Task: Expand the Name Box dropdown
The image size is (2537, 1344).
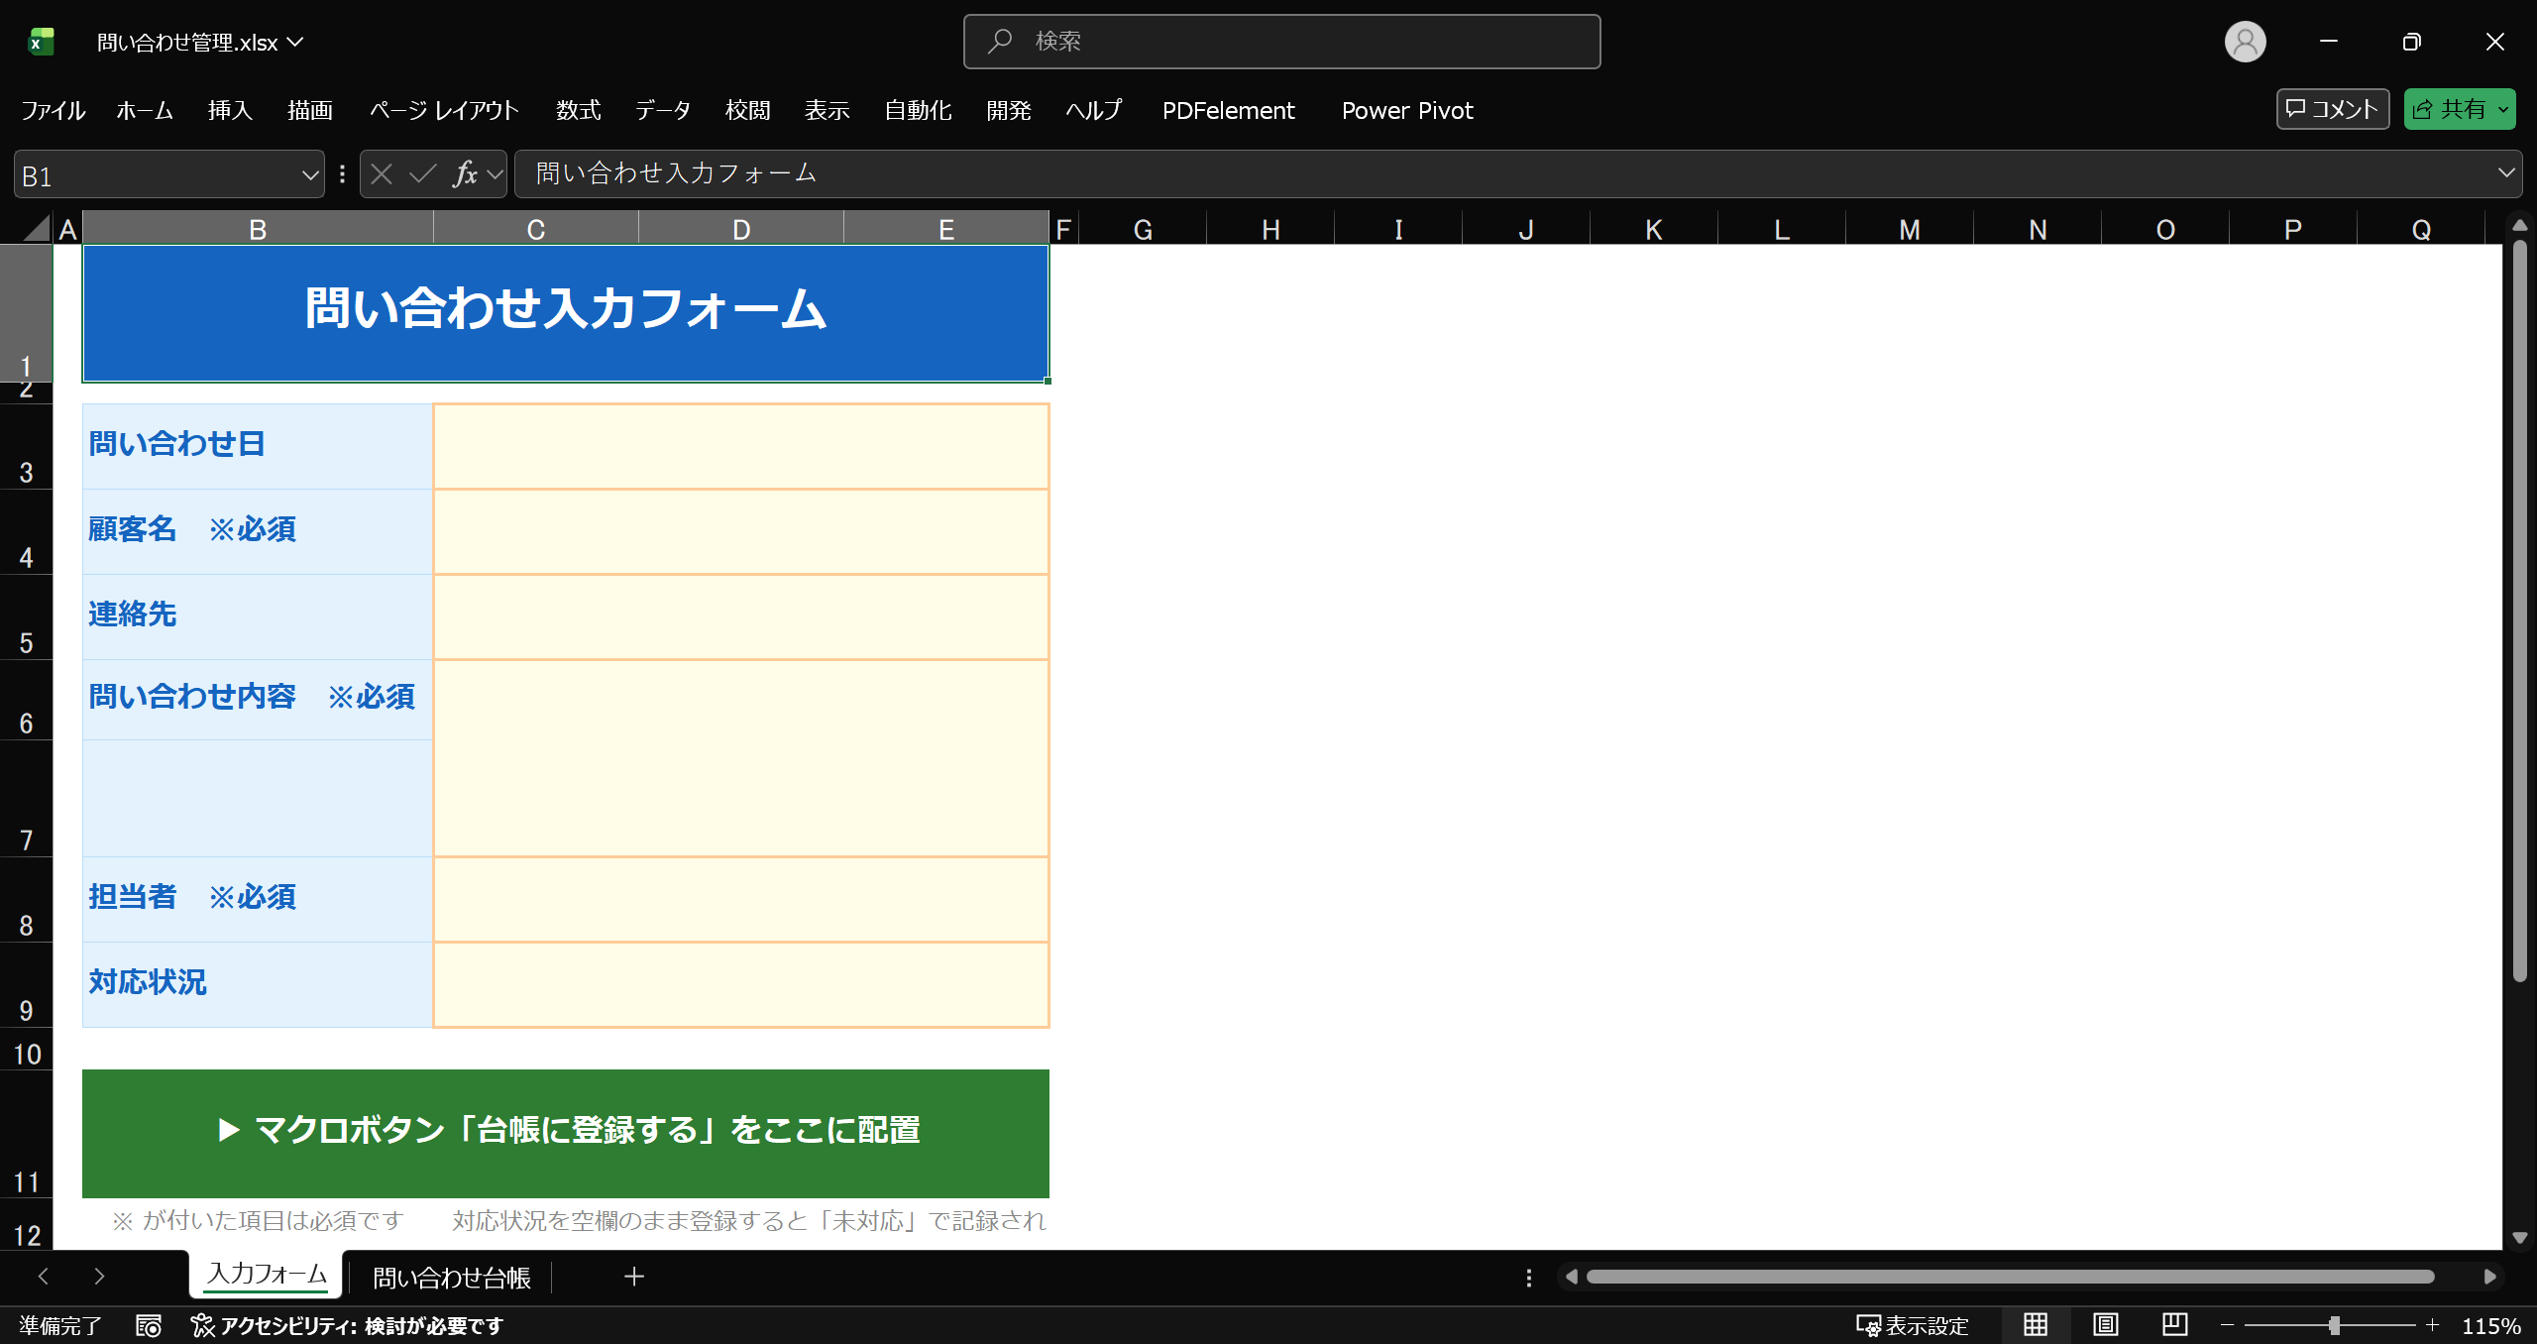Action: click(x=310, y=175)
